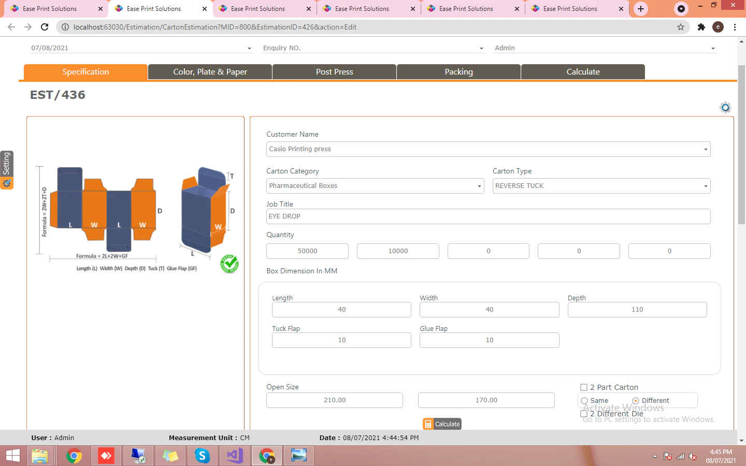Screen dimensions: 746x466
Task: Click the page vertical scrollbar
Action: [x=741, y=145]
